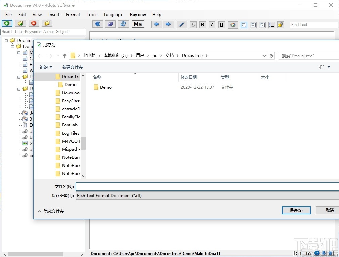Open the color palette icon
The image size is (339, 257).
[233, 25]
